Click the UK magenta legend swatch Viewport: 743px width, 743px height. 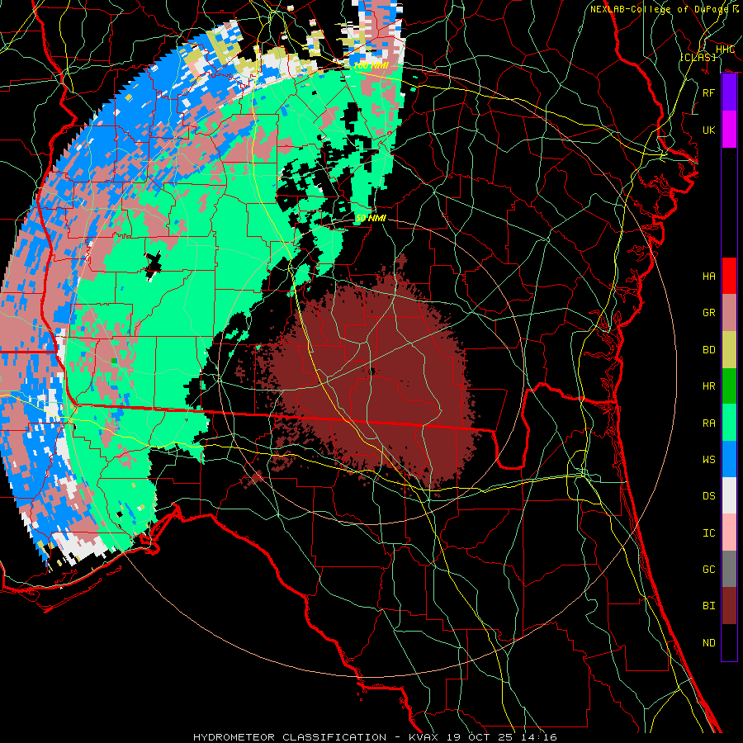(x=729, y=130)
